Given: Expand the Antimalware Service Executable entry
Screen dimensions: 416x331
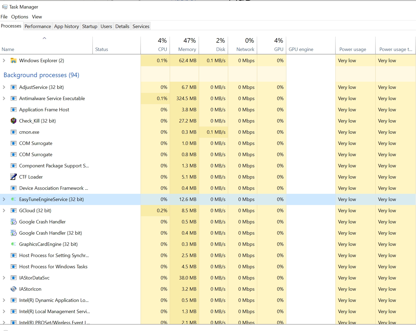Looking at the screenshot, I should tap(4, 98).
